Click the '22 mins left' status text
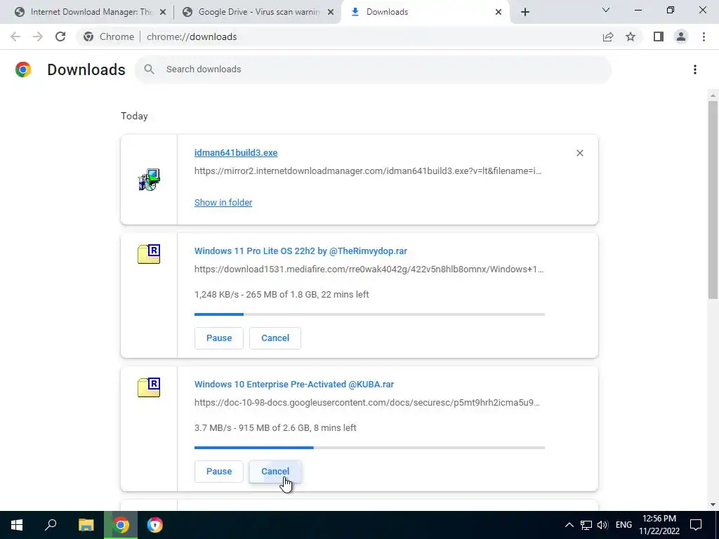The height and width of the screenshot is (539, 719). [x=345, y=295]
